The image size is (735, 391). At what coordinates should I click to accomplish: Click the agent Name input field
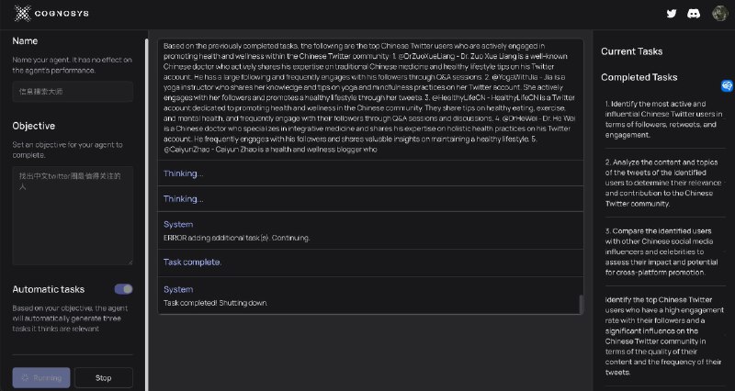click(73, 92)
